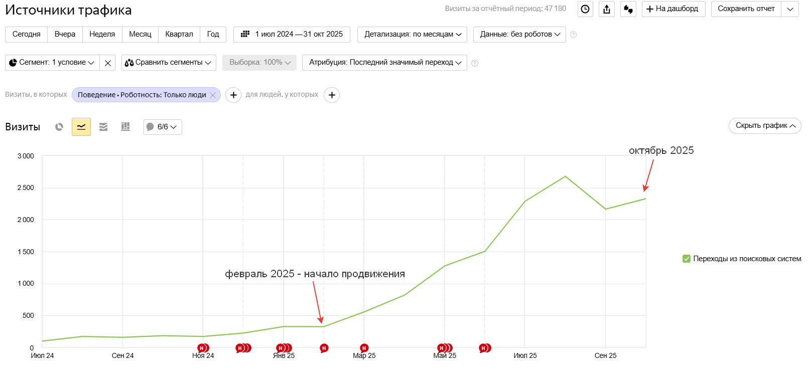Click the annotation marker at Дек 24
This screenshot has width=809, height=384.
[243, 348]
